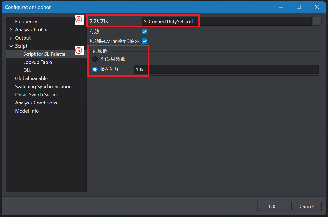This screenshot has height=217, width=328.
Task: Close the Configurations editor window
Action: [317, 7]
